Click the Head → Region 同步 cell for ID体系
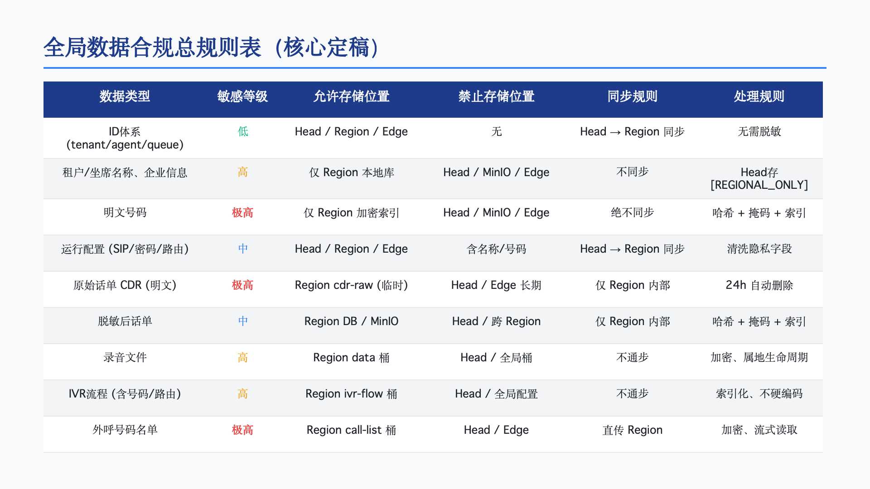Screen dimensions: 870x489 pos(633,131)
